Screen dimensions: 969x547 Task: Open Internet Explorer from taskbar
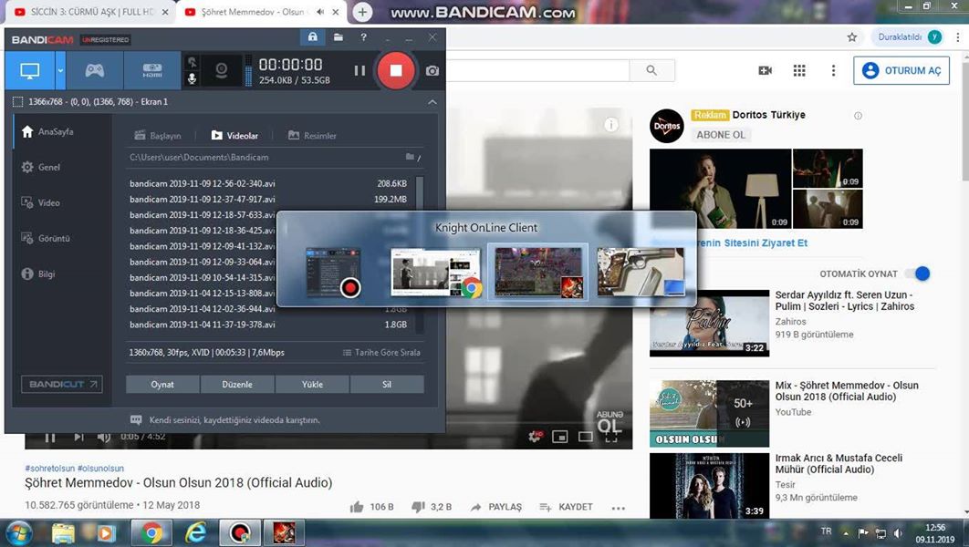(196, 532)
